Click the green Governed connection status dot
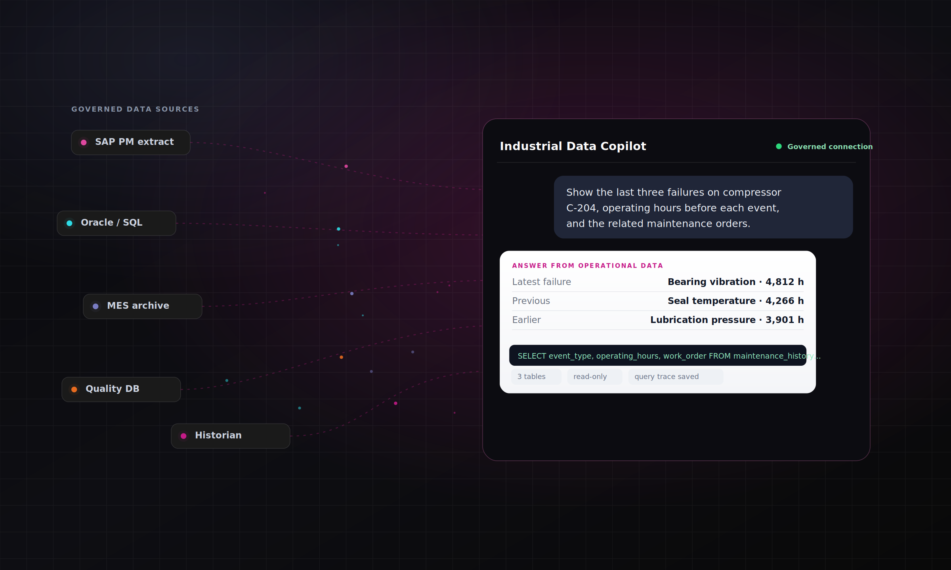The image size is (951, 570). (x=779, y=146)
